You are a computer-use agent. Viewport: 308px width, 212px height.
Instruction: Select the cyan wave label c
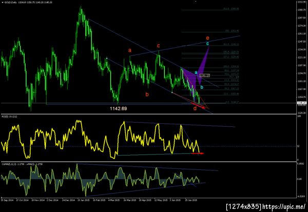click(x=207, y=44)
